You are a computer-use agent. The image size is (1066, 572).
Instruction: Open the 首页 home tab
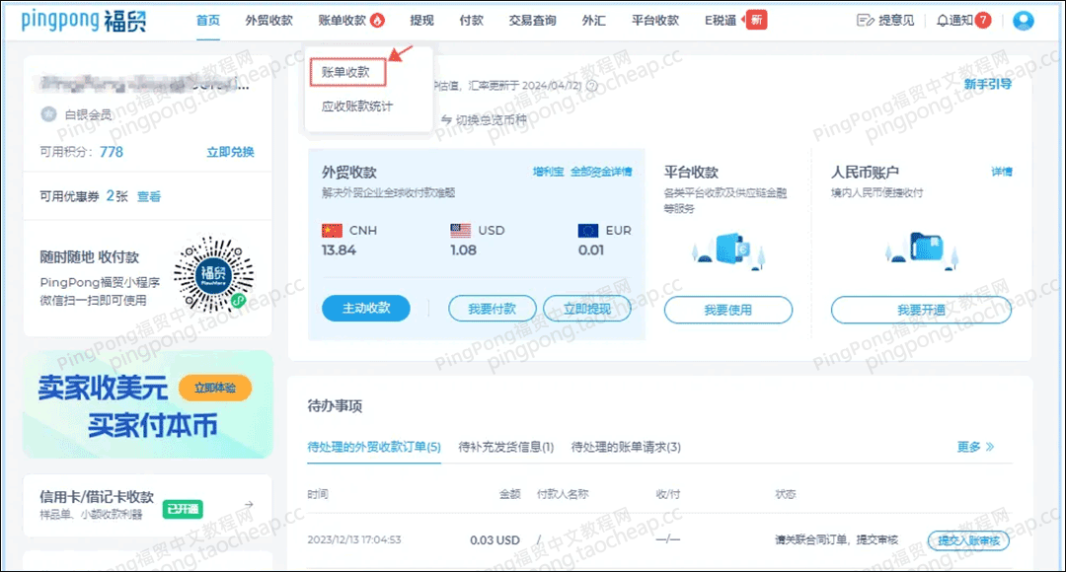(x=208, y=21)
